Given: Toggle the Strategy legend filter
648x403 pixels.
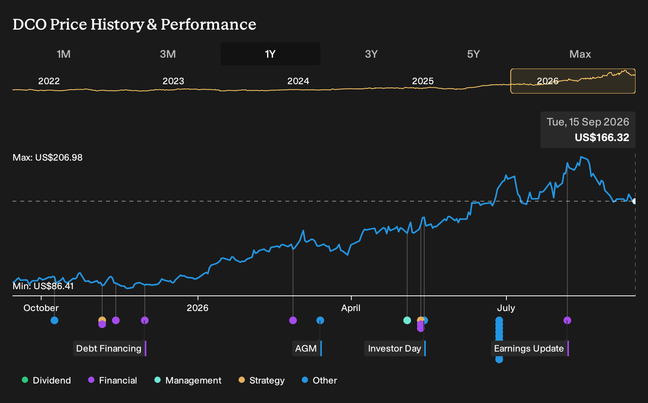Looking at the screenshot, I should [262, 380].
